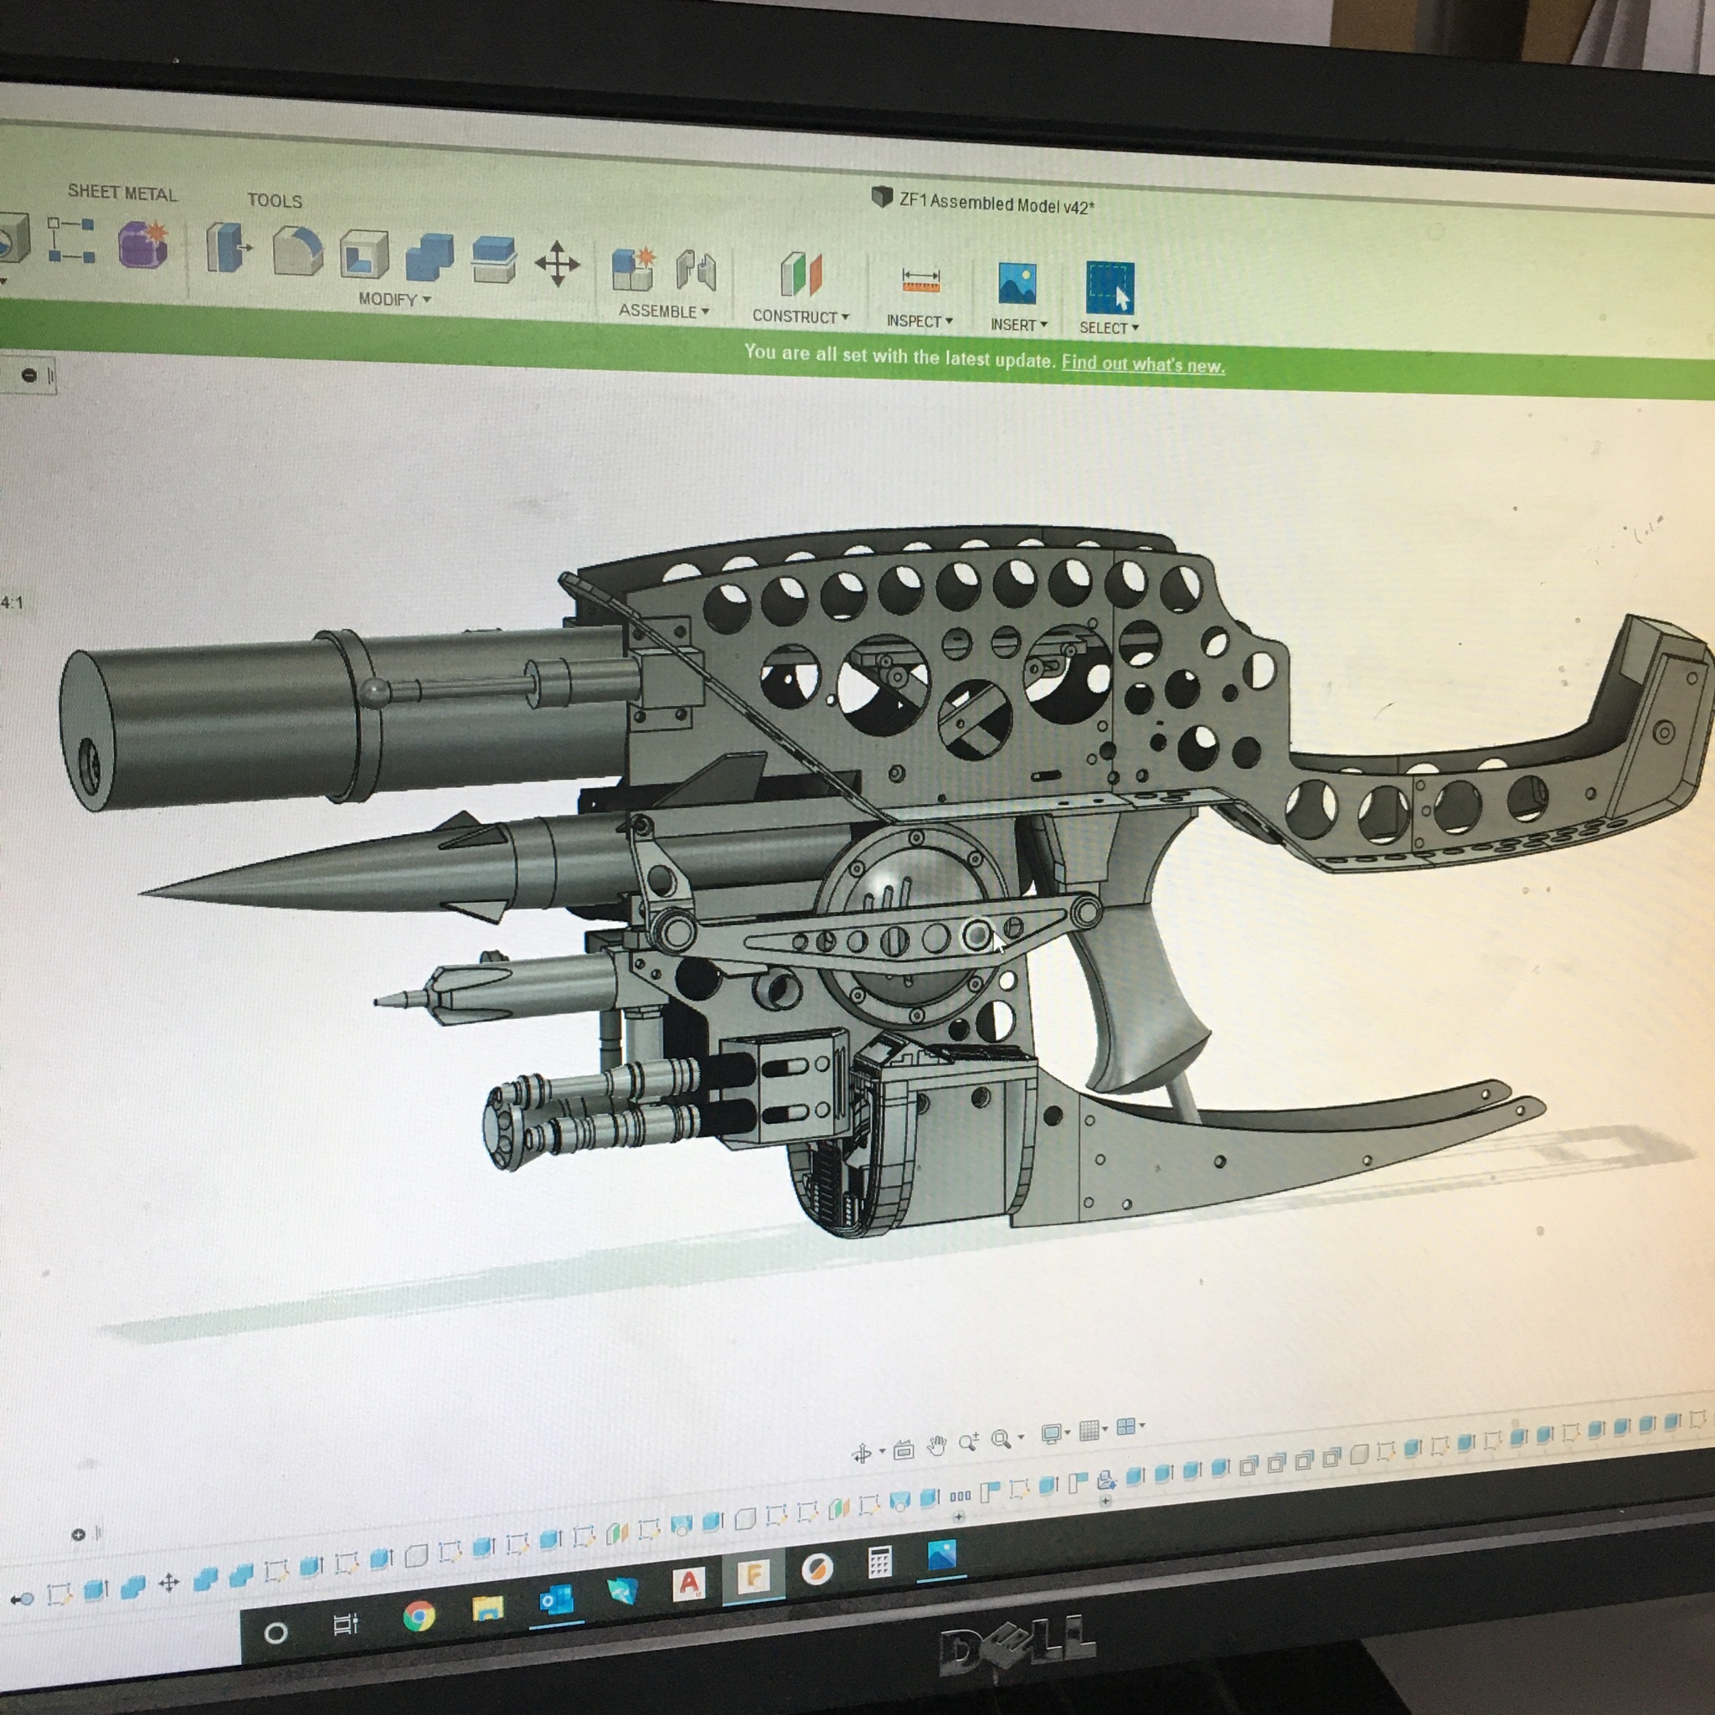Expand timeline group under the pattern feature
The height and width of the screenshot is (1715, 1715).
[959, 1517]
